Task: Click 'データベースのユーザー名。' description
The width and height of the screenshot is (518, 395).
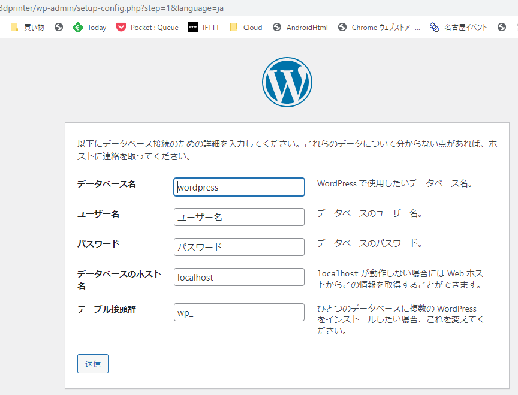Action: [370, 213]
